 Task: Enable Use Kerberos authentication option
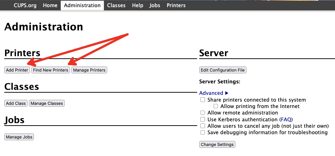(x=203, y=119)
